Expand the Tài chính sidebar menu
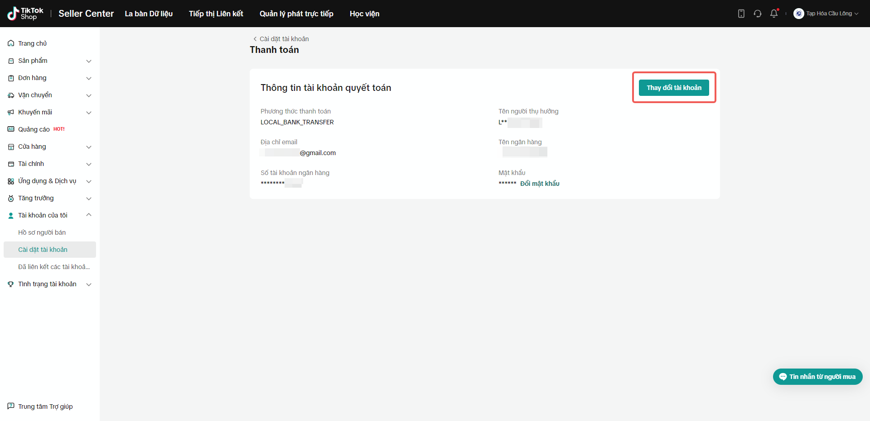The image size is (870, 421). coord(50,164)
